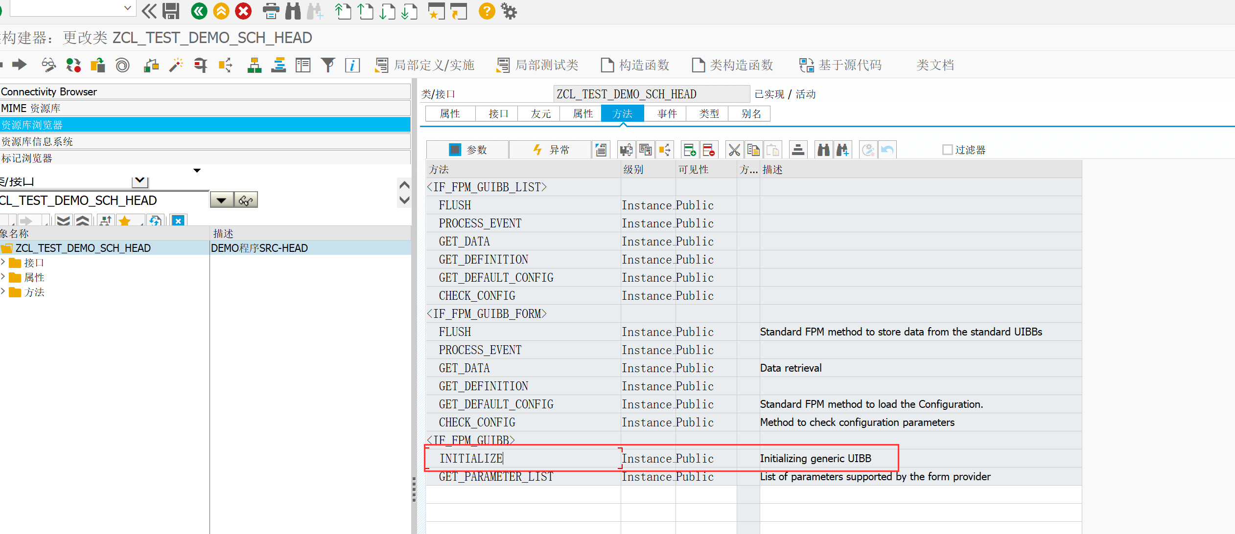1235x534 pixels.
Task: Expand the 接口 folder in tree
Action: click(x=3, y=263)
